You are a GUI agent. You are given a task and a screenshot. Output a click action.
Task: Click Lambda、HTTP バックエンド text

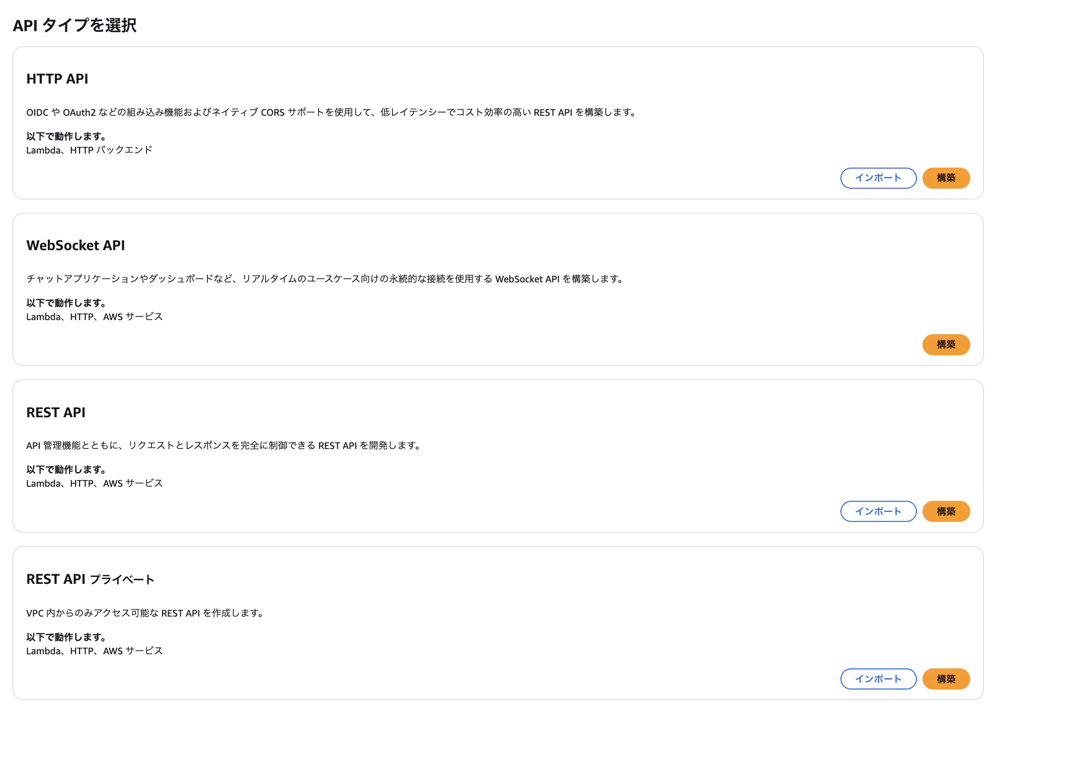click(89, 150)
